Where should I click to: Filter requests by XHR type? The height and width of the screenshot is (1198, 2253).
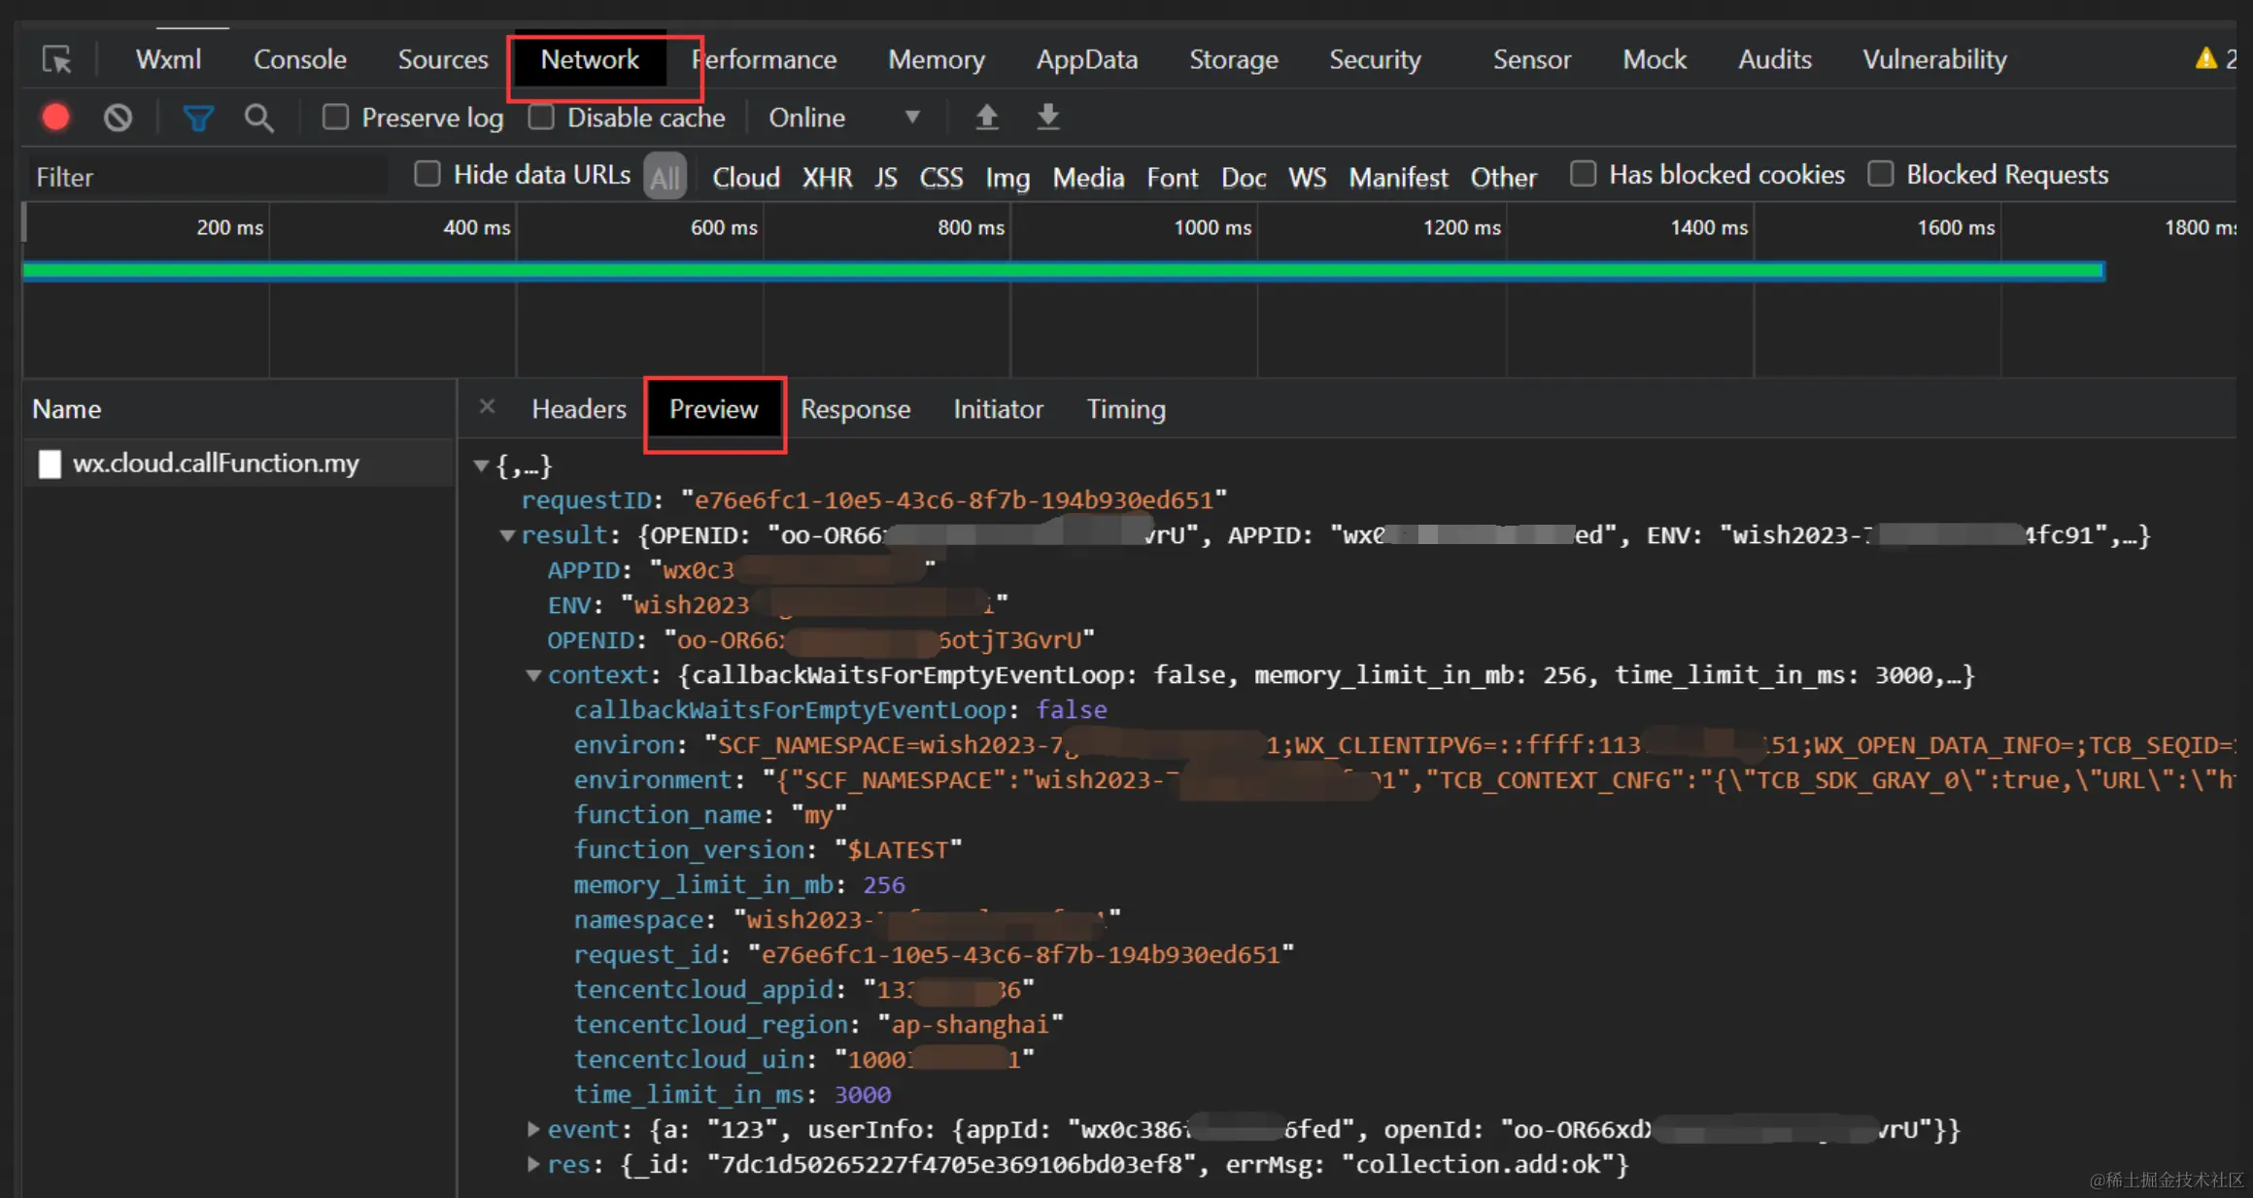click(x=827, y=178)
